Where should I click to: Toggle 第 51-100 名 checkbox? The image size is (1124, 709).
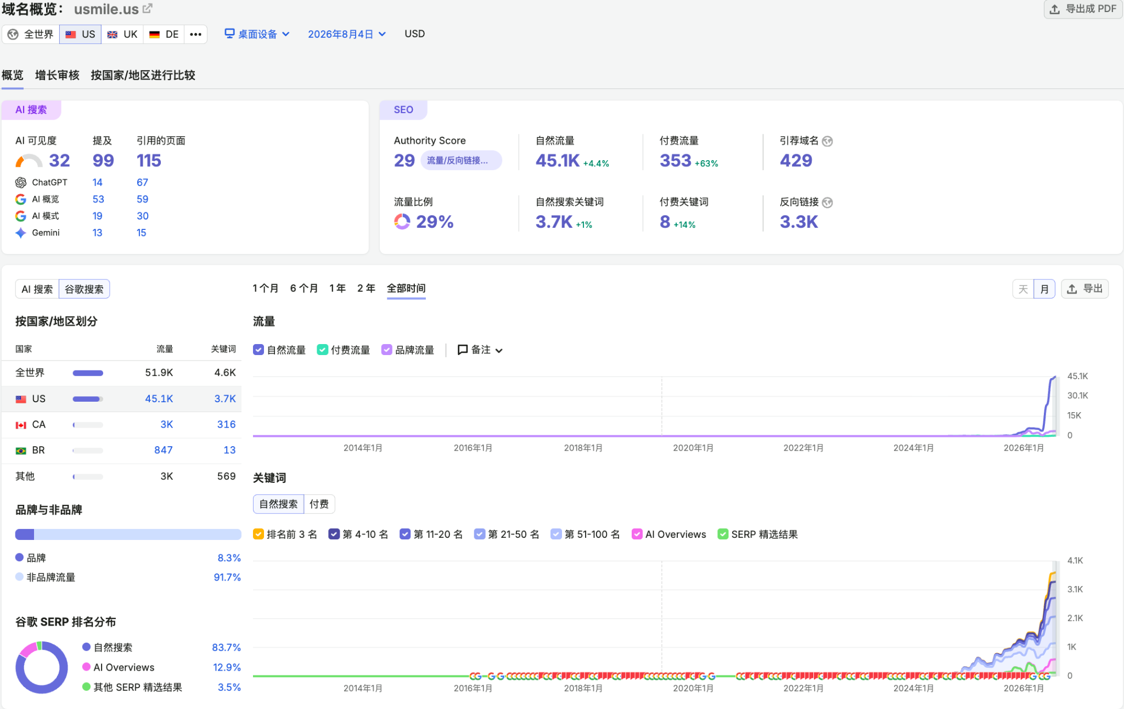click(556, 534)
